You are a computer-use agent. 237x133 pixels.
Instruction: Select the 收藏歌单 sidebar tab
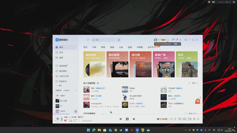click(66, 90)
